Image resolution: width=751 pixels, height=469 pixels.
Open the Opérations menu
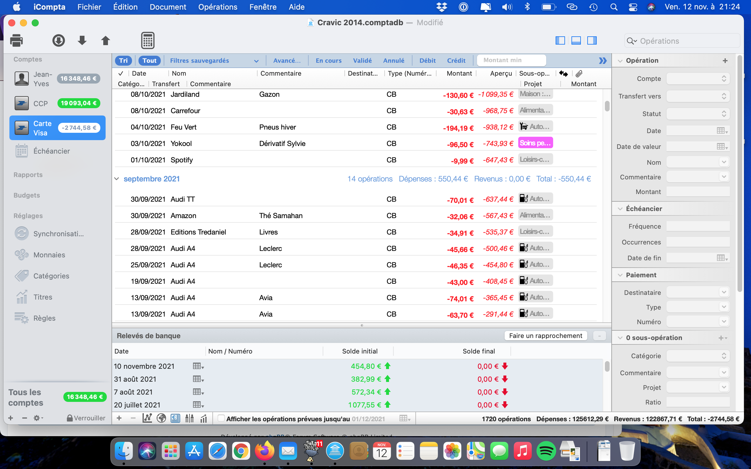pos(218,7)
